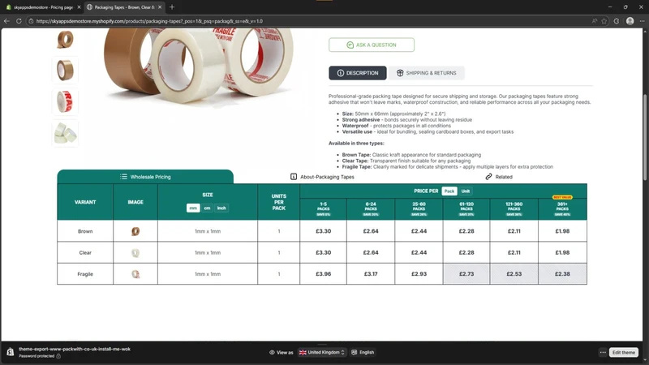
Task: Open the browser settings three-dot menu
Action: click(x=641, y=21)
